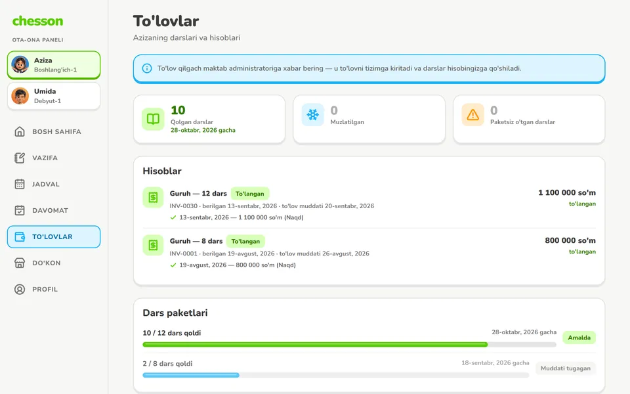630x394 pixels.
Task: Click the To'langan badge on Guruh — 12 dars
Action: pyautogui.click(x=250, y=194)
